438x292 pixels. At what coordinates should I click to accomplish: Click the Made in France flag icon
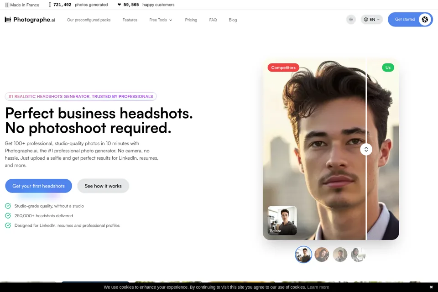click(7, 5)
